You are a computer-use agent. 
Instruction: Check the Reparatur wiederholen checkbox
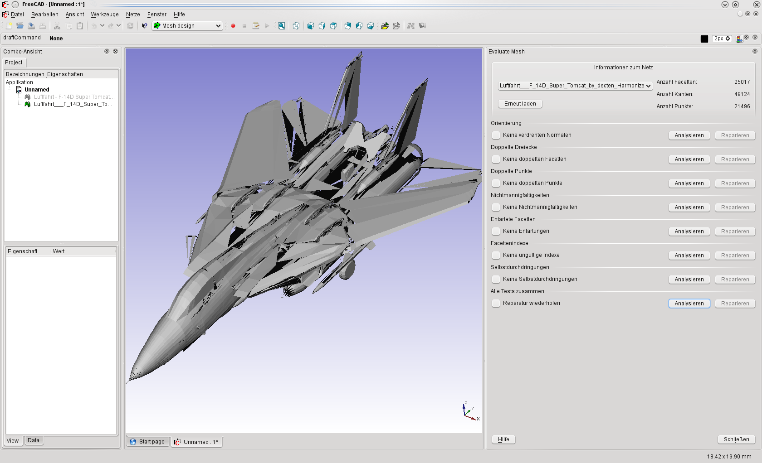(496, 303)
